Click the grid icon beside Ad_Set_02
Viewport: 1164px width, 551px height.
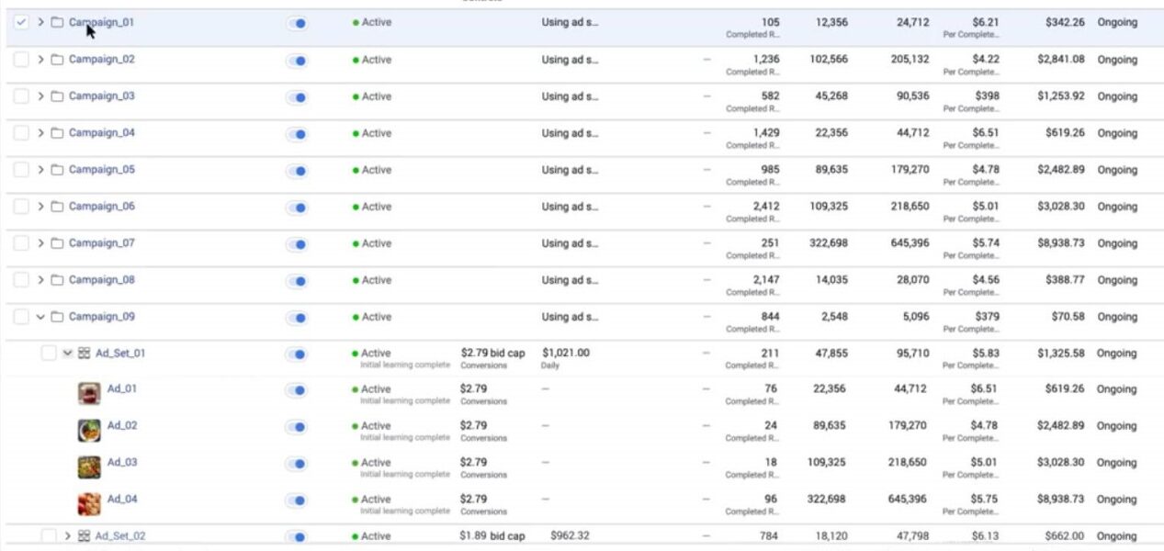tap(84, 536)
